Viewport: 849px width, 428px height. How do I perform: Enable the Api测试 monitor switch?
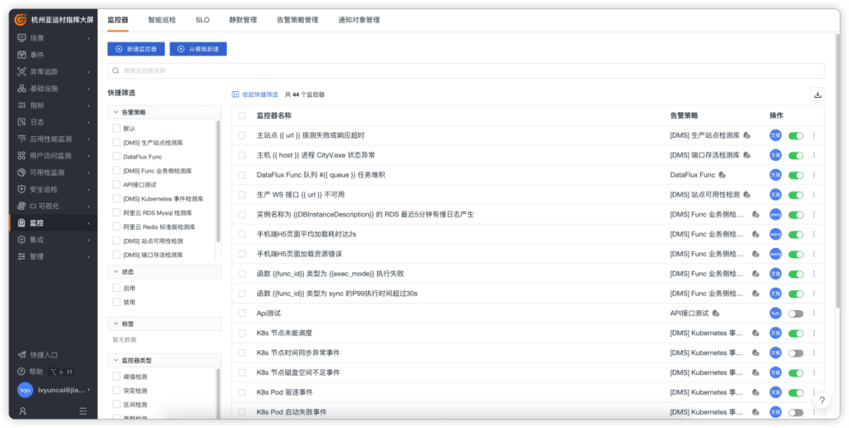click(795, 313)
